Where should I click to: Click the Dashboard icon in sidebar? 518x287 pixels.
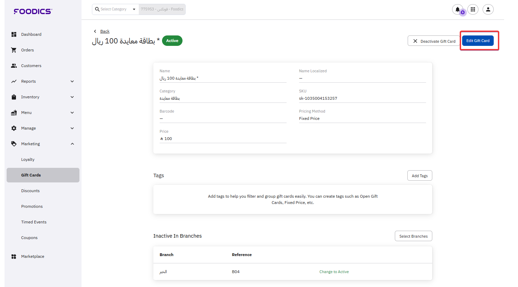[x=14, y=34]
